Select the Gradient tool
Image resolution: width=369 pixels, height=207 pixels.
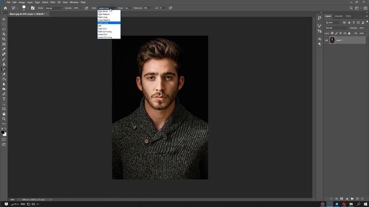4,79
